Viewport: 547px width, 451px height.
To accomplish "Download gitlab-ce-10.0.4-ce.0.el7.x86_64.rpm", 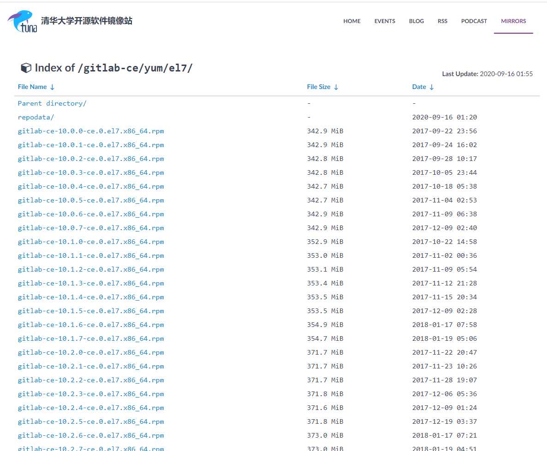I will (x=91, y=186).
